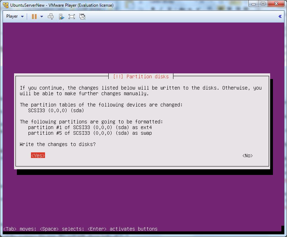Click toolbar icon left of the full screen icon

tap(61, 17)
